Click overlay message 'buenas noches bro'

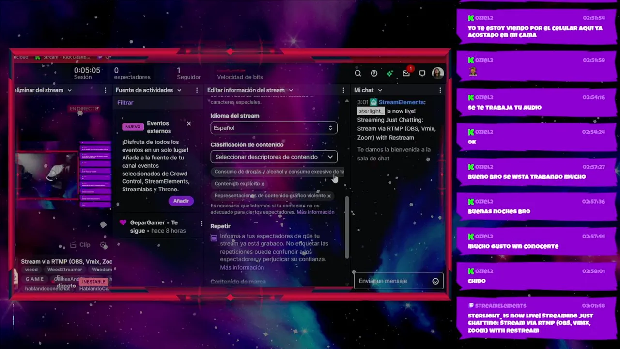498,212
